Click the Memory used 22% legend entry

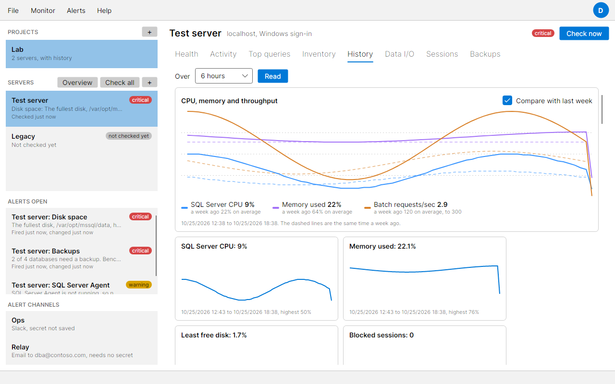click(x=312, y=208)
